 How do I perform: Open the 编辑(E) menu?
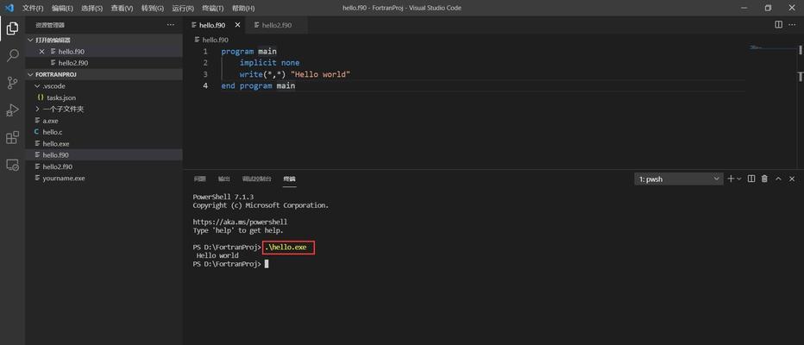[x=62, y=9]
